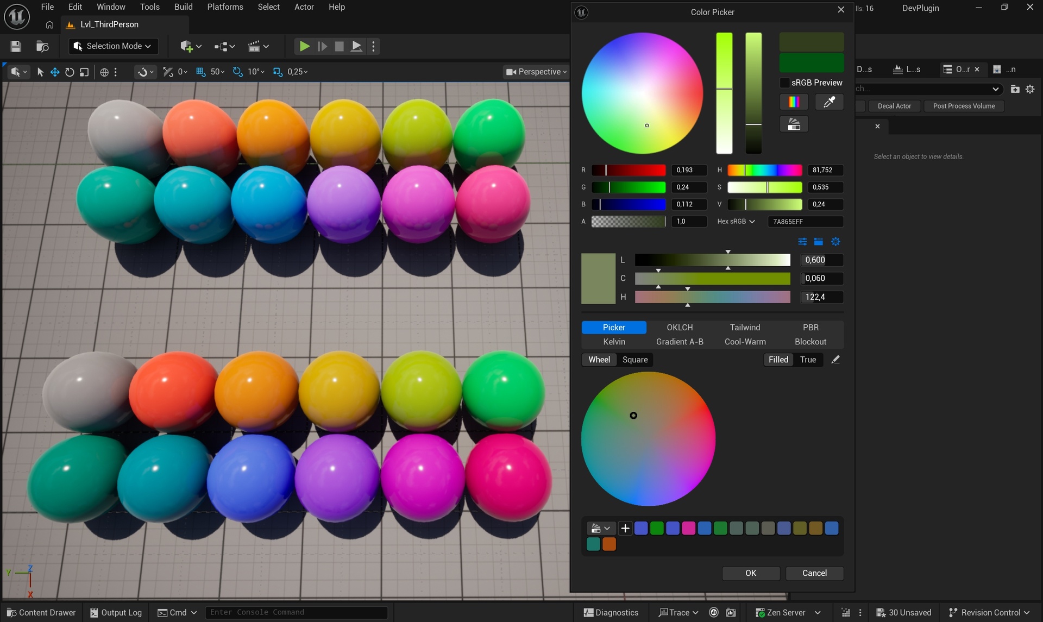Open the Content Browser icon in the toolbar
The height and width of the screenshot is (622, 1043).
[x=42, y=47]
